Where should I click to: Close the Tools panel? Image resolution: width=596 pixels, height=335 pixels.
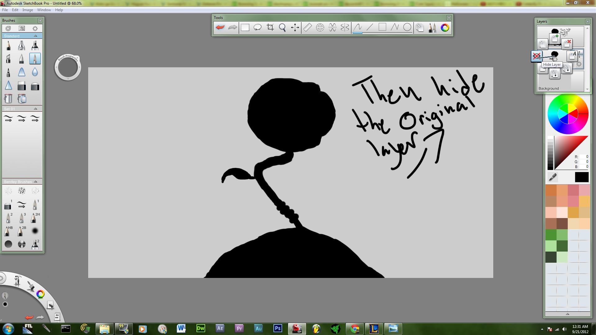point(449,18)
